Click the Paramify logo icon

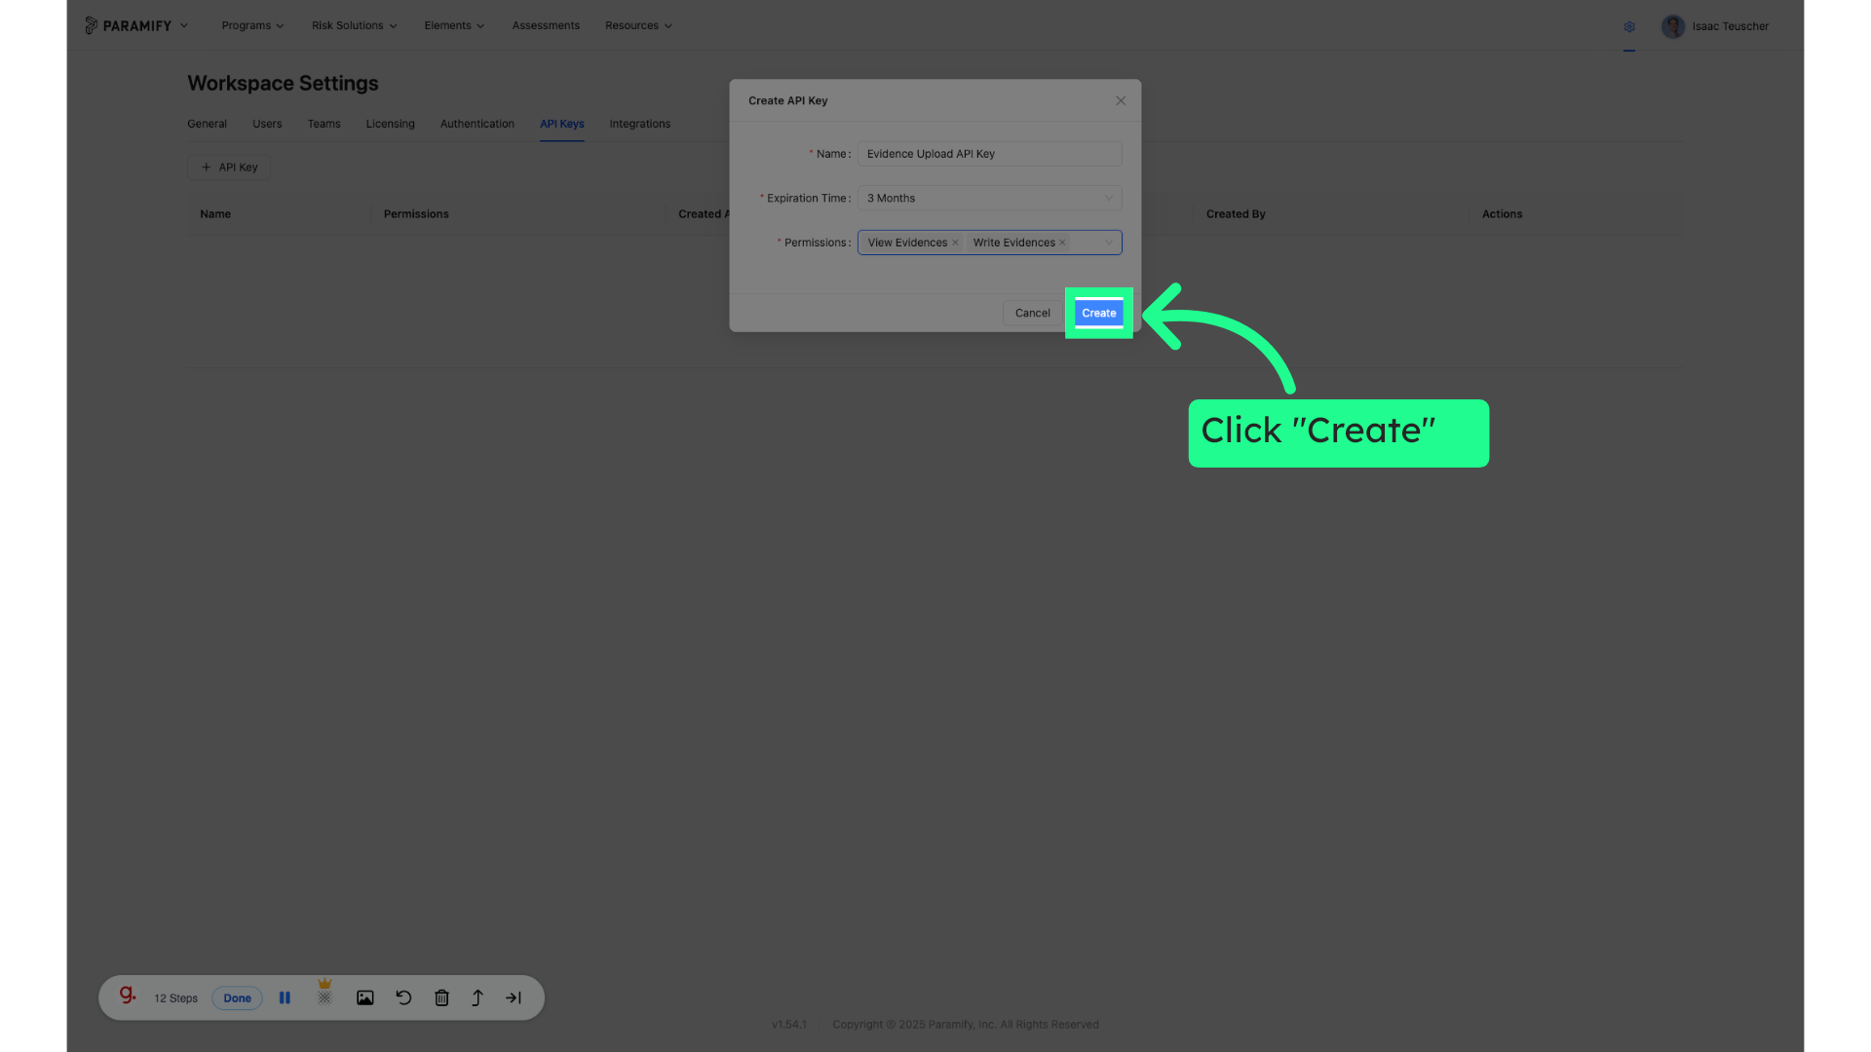(91, 25)
